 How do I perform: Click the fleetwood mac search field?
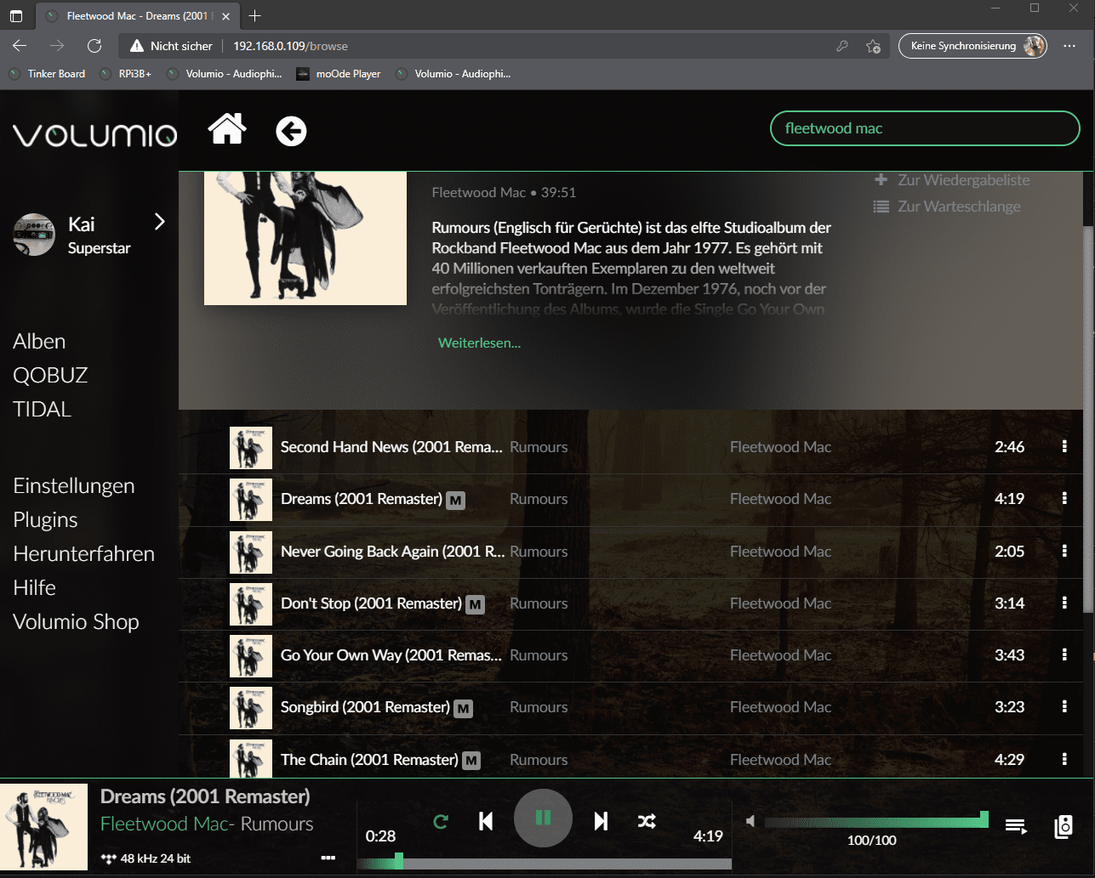coord(925,128)
